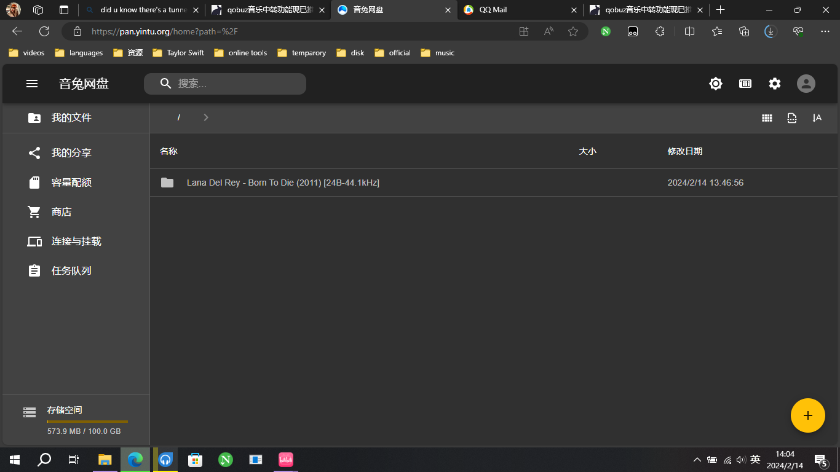Click the yellow add/upload plus button
This screenshot has width=840, height=472.
(x=808, y=415)
